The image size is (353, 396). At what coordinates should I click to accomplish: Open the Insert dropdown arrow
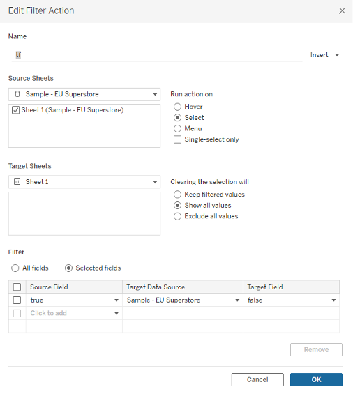click(x=337, y=55)
